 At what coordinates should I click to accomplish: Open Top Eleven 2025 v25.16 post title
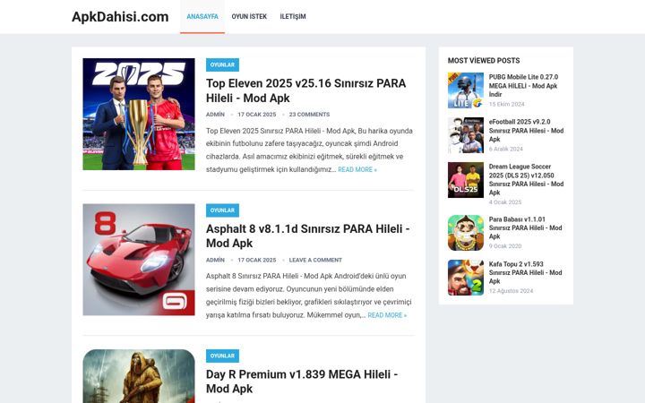point(305,90)
